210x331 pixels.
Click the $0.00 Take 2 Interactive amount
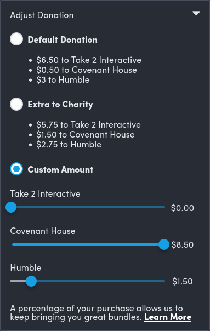183,208
